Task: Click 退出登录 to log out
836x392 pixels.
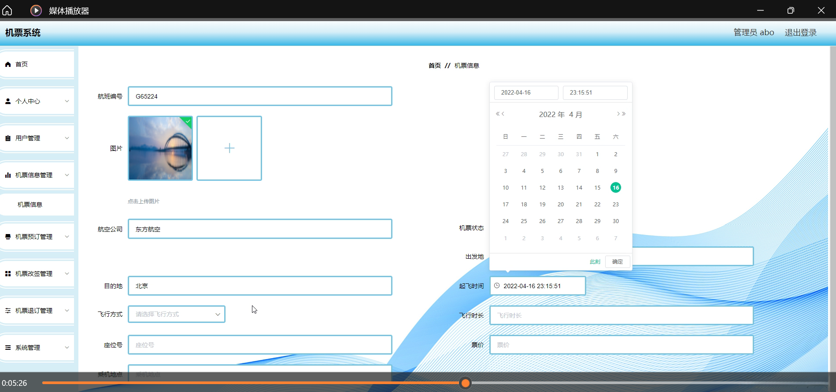Action: click(801, 33)
